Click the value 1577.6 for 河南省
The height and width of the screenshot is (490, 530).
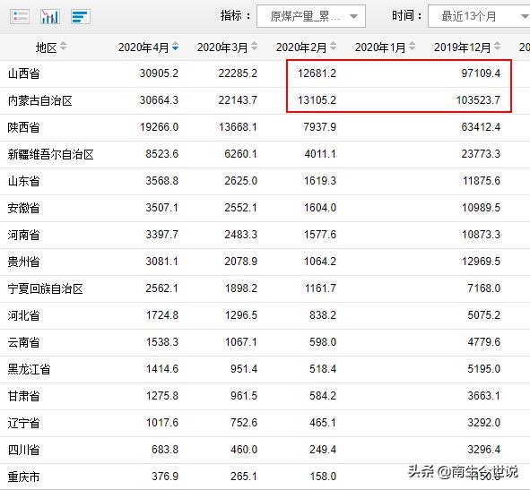click(x=320, y=235)
